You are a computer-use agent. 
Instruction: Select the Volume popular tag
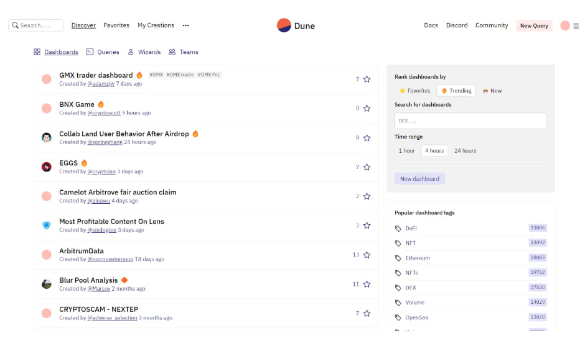click(414, 303)
